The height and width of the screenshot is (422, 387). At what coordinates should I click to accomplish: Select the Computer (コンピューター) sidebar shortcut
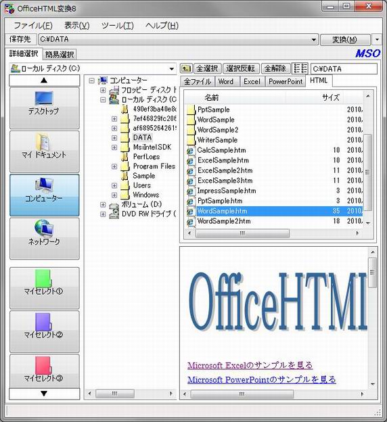point(45,195)
